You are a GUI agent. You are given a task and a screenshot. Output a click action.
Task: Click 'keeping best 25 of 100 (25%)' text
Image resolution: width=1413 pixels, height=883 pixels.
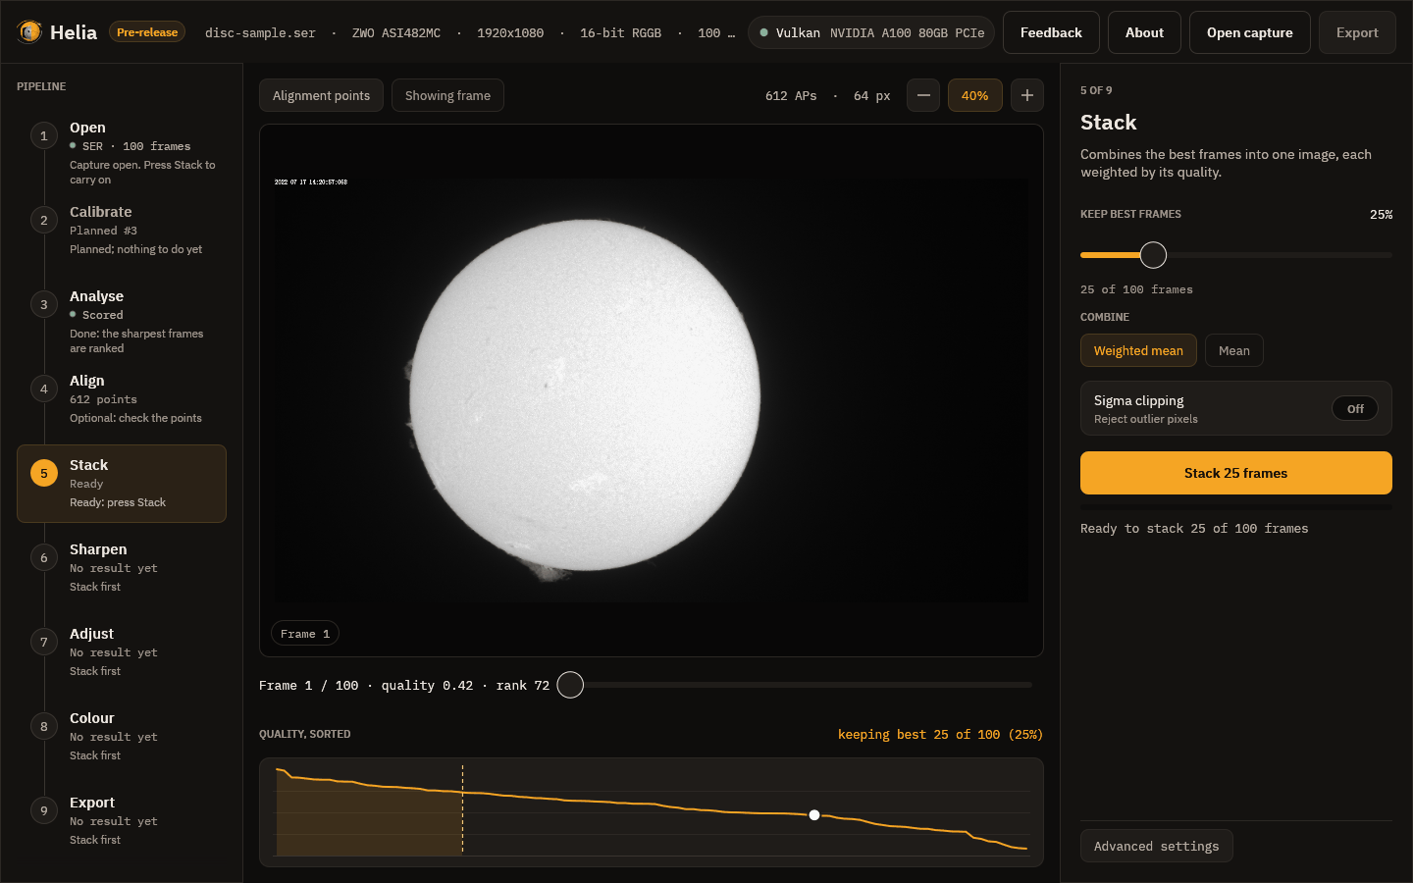point(940,734)
